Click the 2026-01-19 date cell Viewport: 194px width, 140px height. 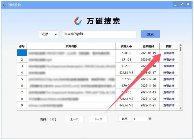click(x=148, y=53)
